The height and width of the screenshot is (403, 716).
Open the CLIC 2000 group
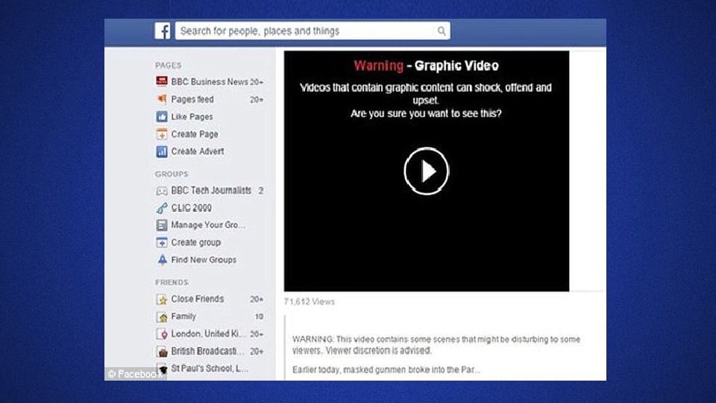(x=192, y=208)
